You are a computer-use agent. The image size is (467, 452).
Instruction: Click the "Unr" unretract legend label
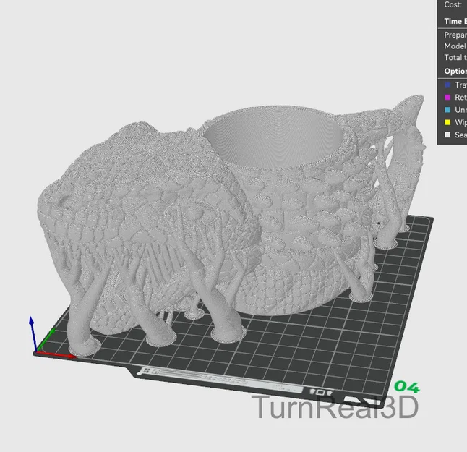pyautogui.click(x=460, y=110)
